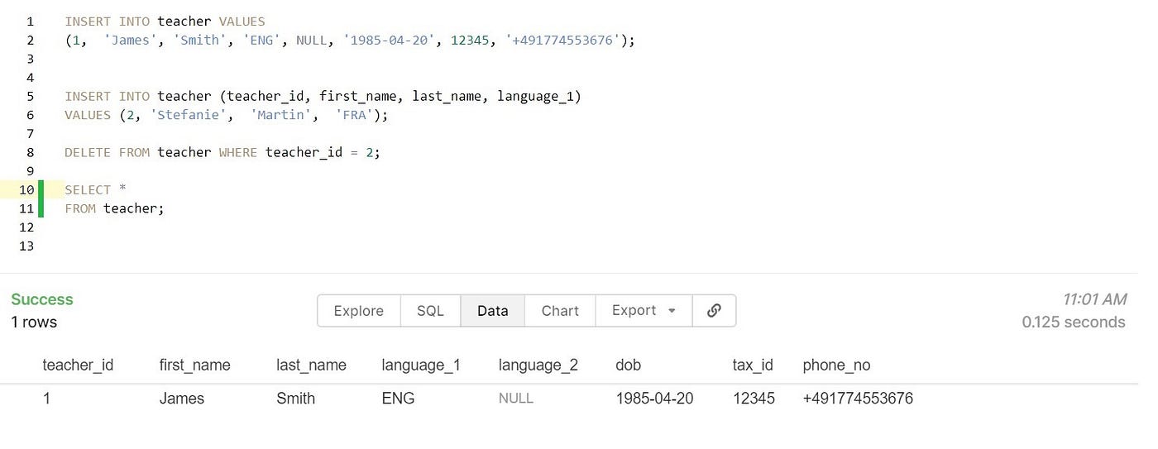Select the 'Smith' cell
The height and width of the screenshot is (449, 1158).
[295, 399]
